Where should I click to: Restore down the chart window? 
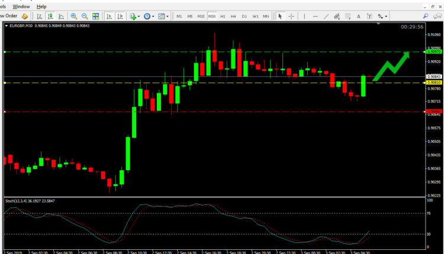click(432, 6)
